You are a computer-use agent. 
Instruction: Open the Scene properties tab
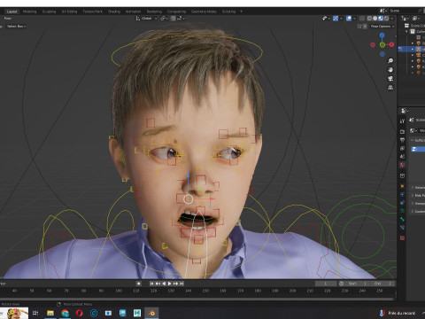coord(402,157)
